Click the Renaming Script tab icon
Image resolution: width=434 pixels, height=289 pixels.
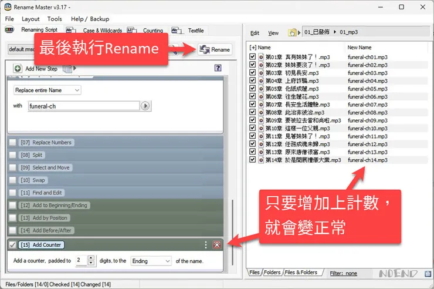pos(9,29)
